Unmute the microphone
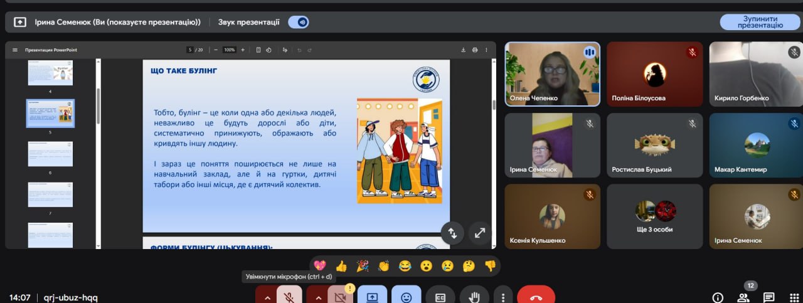Screen dimensions: 803x303 [289, 297]
